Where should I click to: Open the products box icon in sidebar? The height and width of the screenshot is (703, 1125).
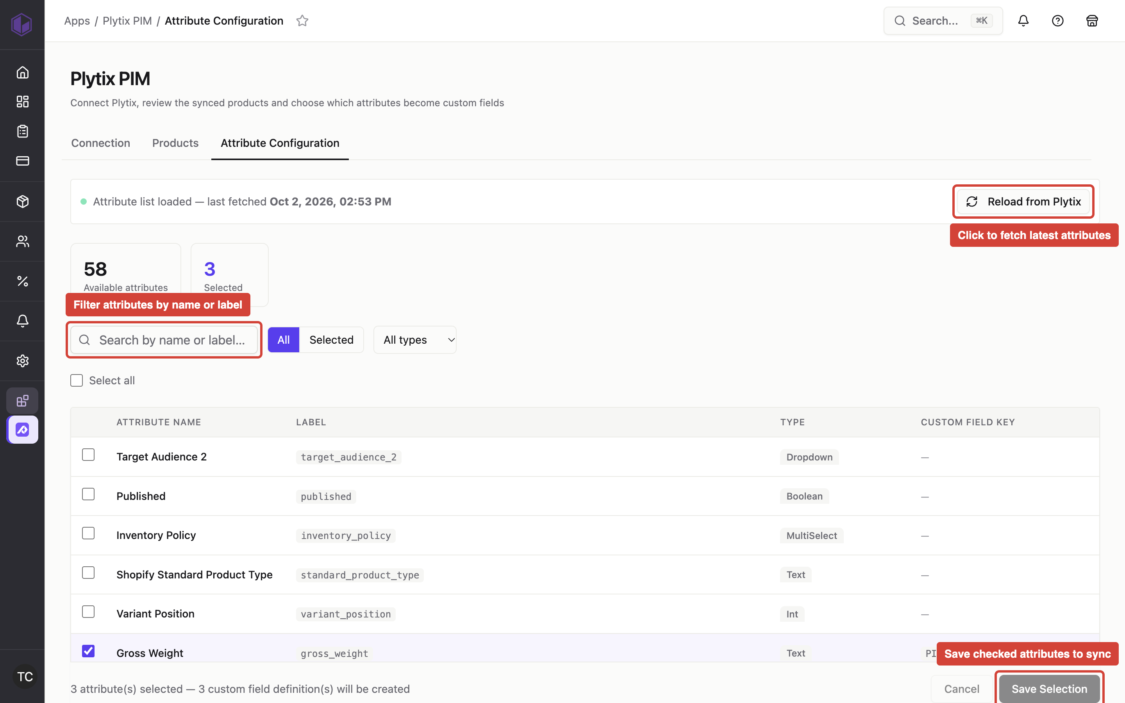(x=22, y=201)
